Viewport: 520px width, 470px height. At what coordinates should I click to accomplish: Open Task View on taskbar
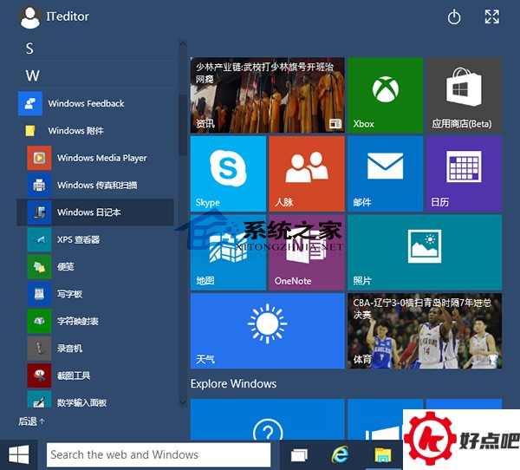(299, 455)
